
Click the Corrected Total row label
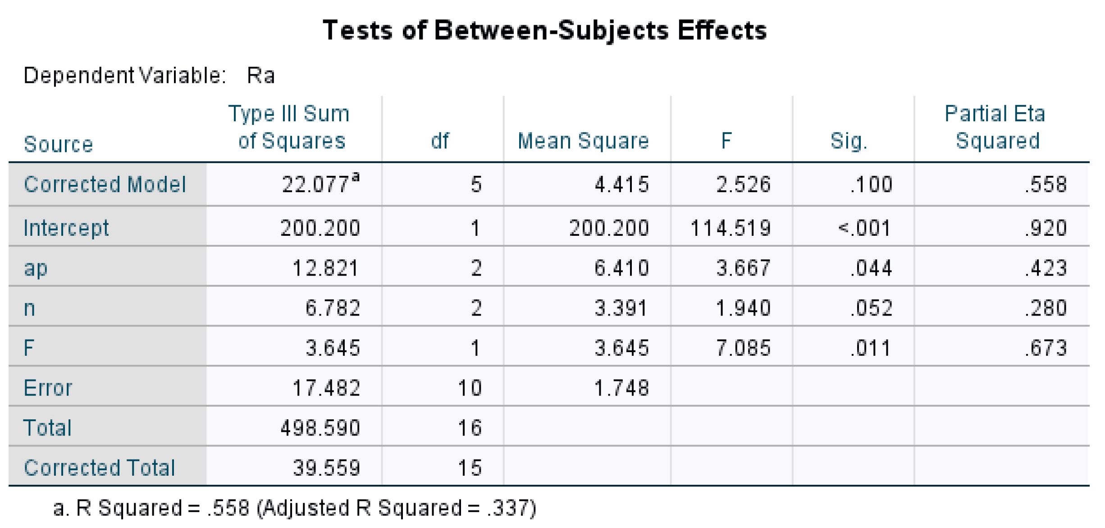coord(100,468)
